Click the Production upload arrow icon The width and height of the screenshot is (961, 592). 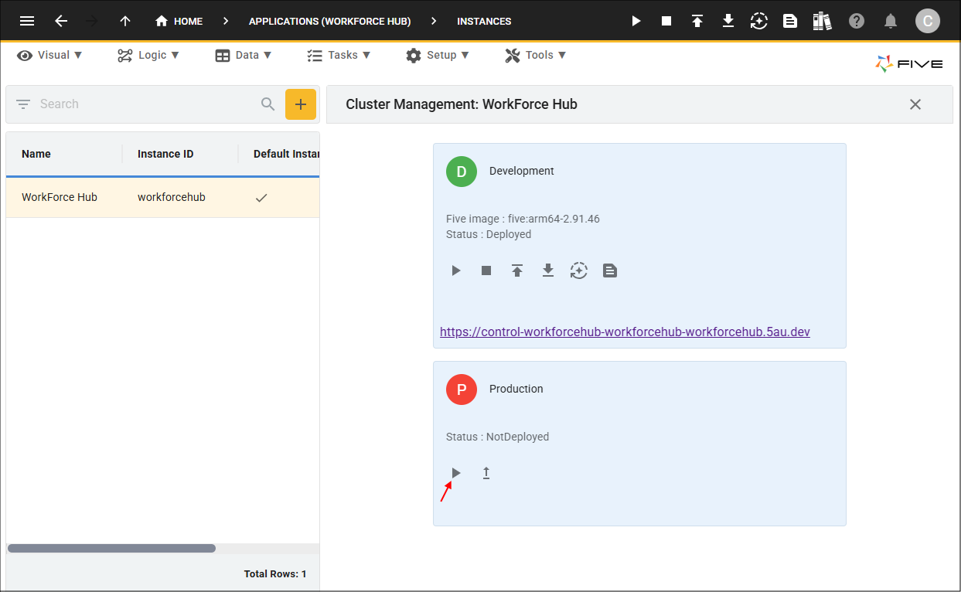[x=486, y=473]
